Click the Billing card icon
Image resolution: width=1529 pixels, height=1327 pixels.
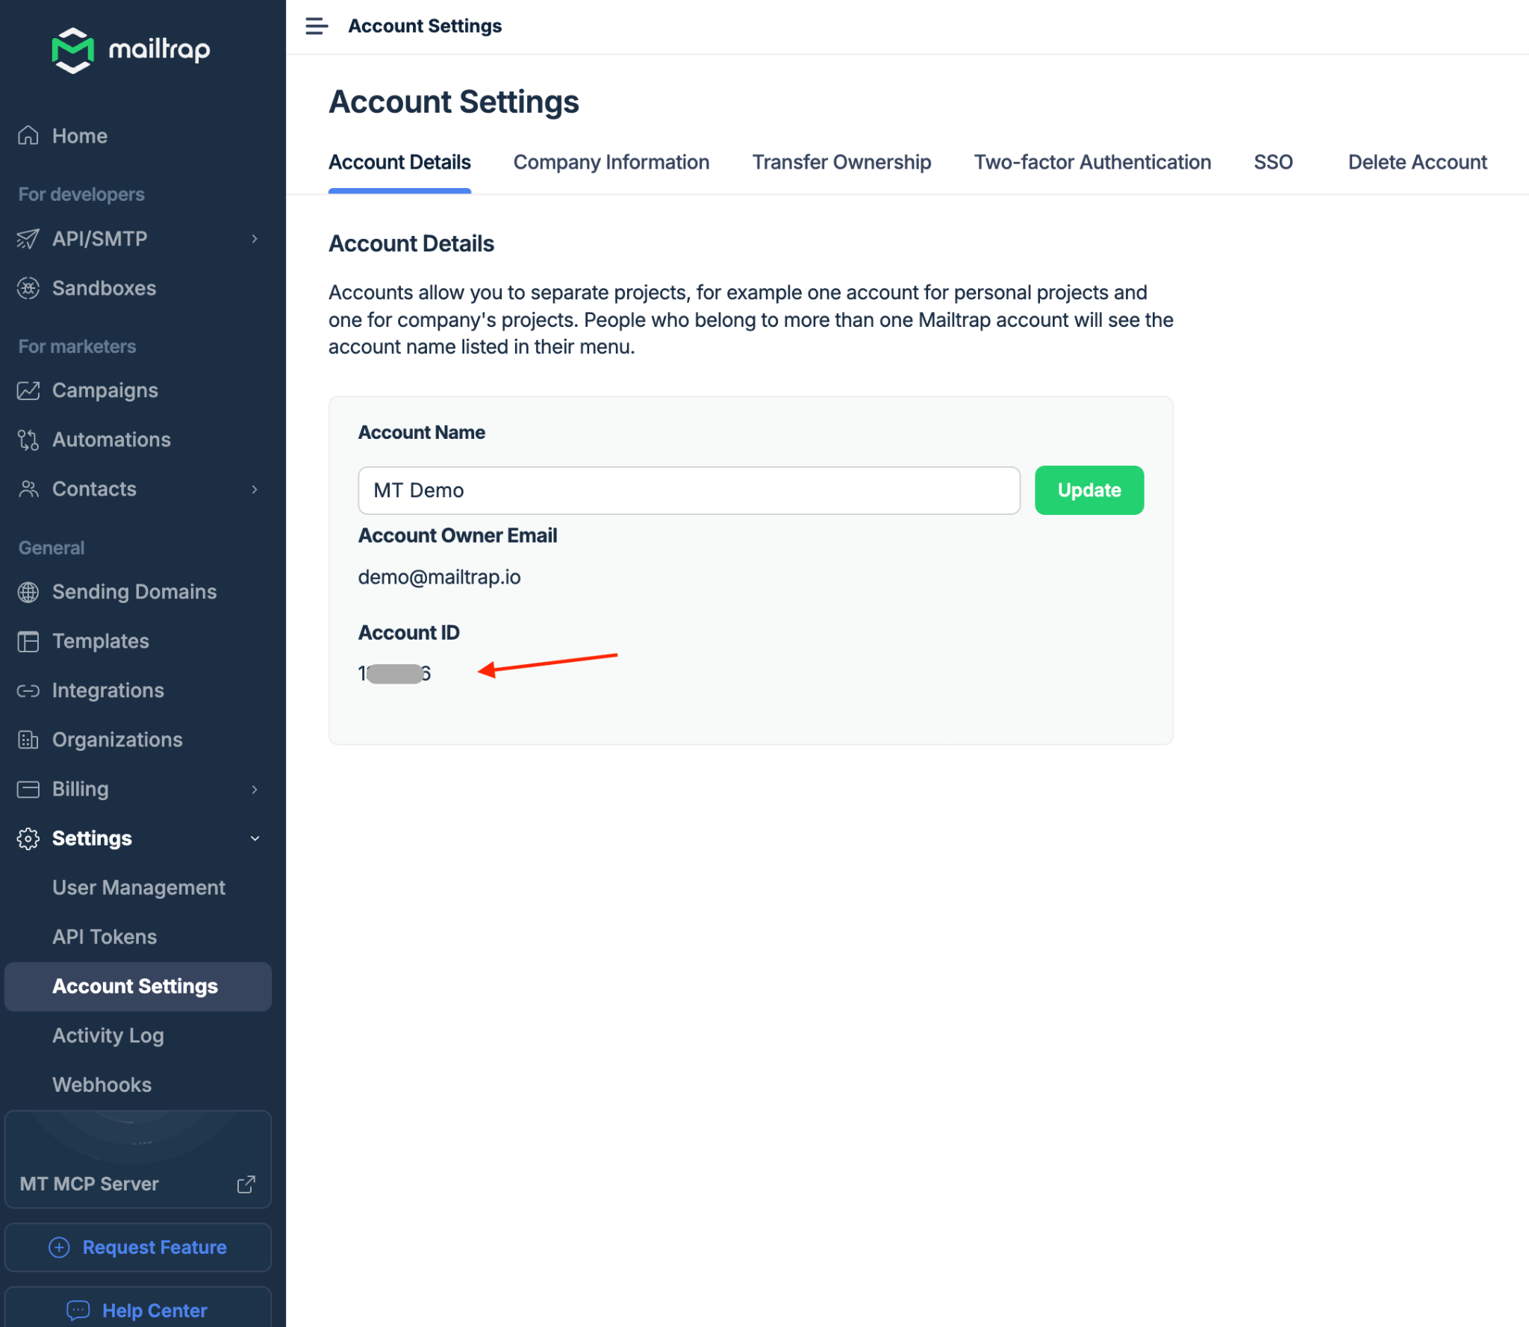coord(28,789)
